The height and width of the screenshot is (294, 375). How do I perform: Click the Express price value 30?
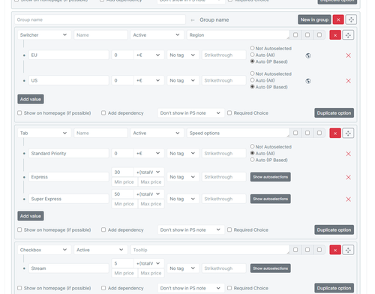[122, 172]
